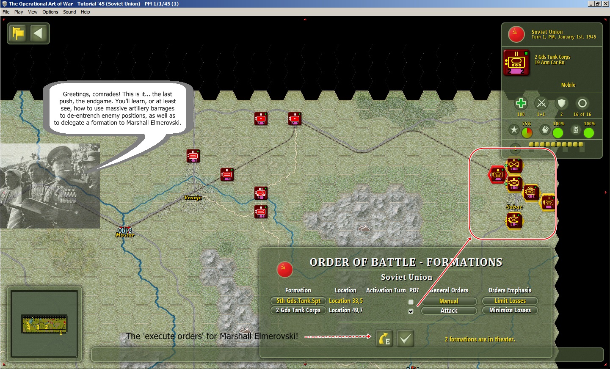Click the Vranje town label on map
This screenshot has width=610, height=369.
(193, 198)
